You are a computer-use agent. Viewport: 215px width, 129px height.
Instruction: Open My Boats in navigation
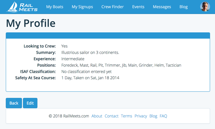click(x=54, y=7)
